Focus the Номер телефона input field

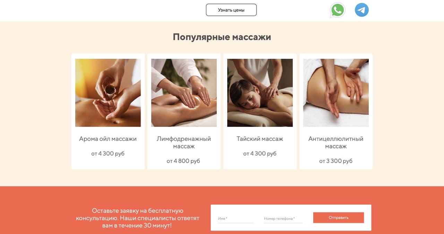(x=283, y=219)
